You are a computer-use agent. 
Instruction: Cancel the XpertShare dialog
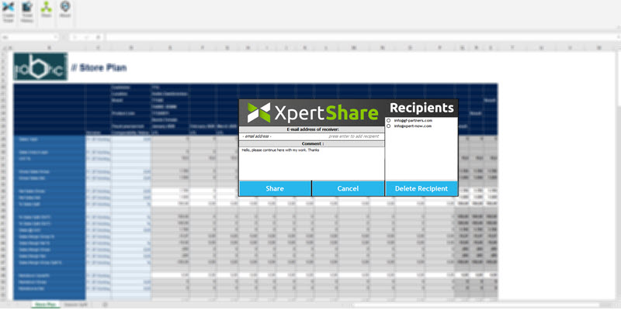[x=348, y=188]
